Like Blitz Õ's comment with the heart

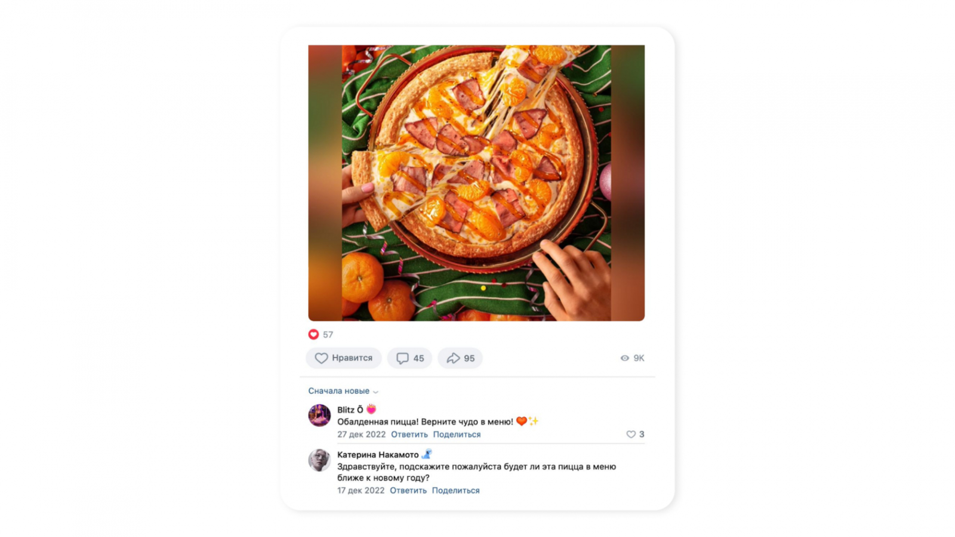click(x=631, y=434)
